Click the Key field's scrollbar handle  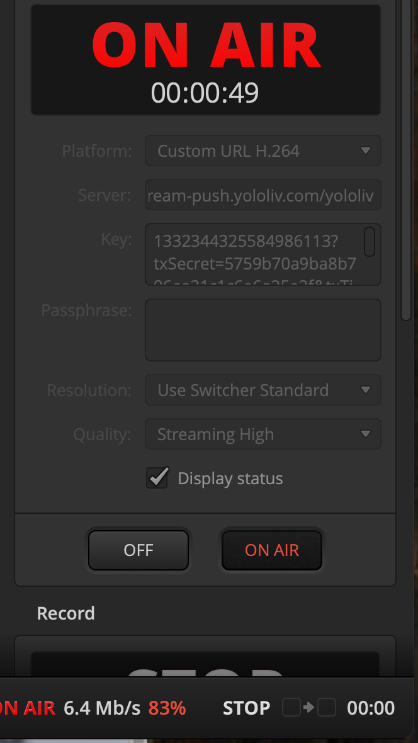(370, 242)
